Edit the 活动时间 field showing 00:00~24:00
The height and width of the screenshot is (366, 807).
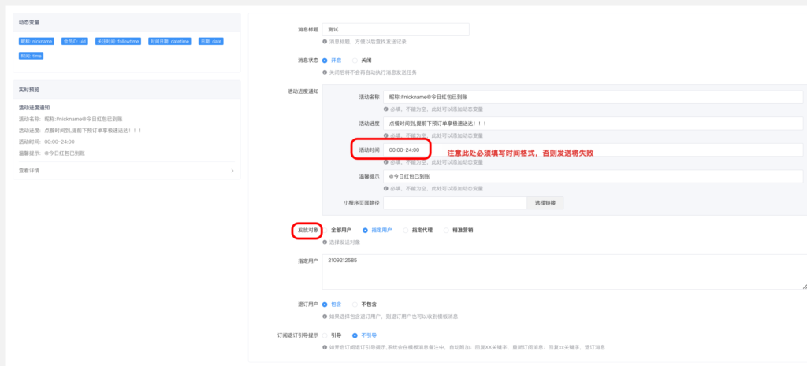(593, 150)
